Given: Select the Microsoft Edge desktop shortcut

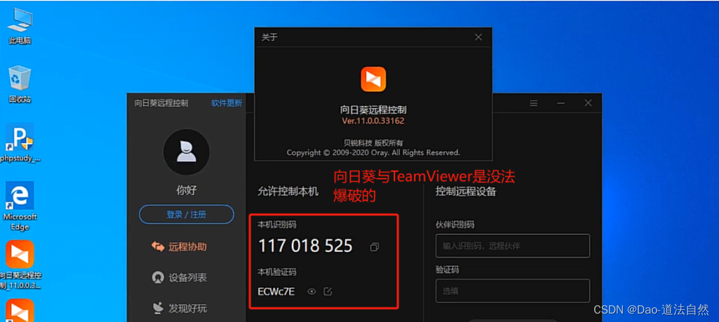Looking at the screenshot, I should [20, 206].
